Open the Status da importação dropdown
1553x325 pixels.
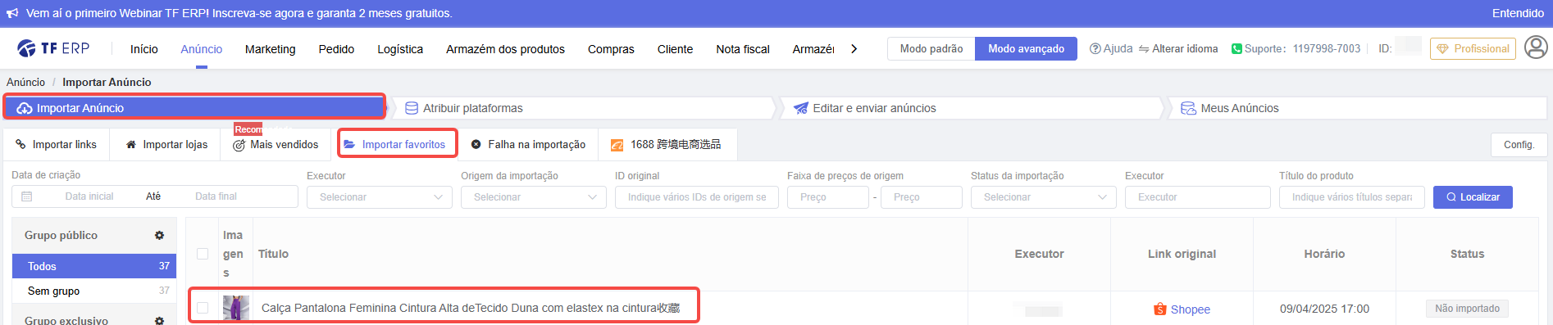point(1044,197)
